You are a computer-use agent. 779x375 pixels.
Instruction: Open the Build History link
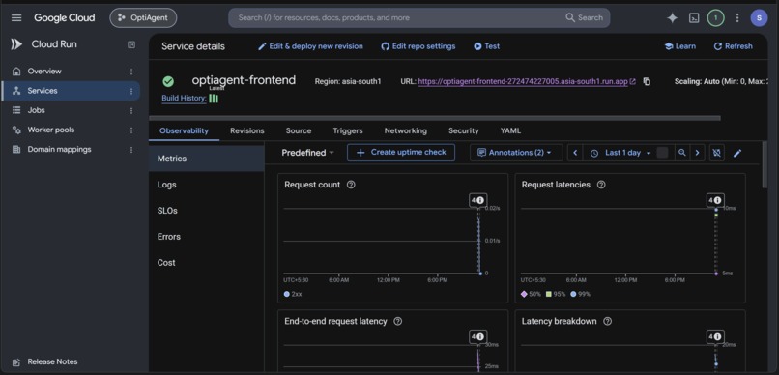pos(184,98)
